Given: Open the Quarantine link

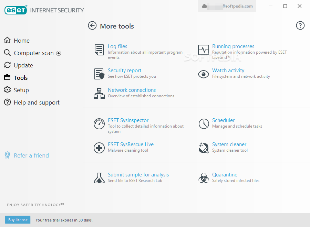Looking at the screenshot, I should click(225, 175).
